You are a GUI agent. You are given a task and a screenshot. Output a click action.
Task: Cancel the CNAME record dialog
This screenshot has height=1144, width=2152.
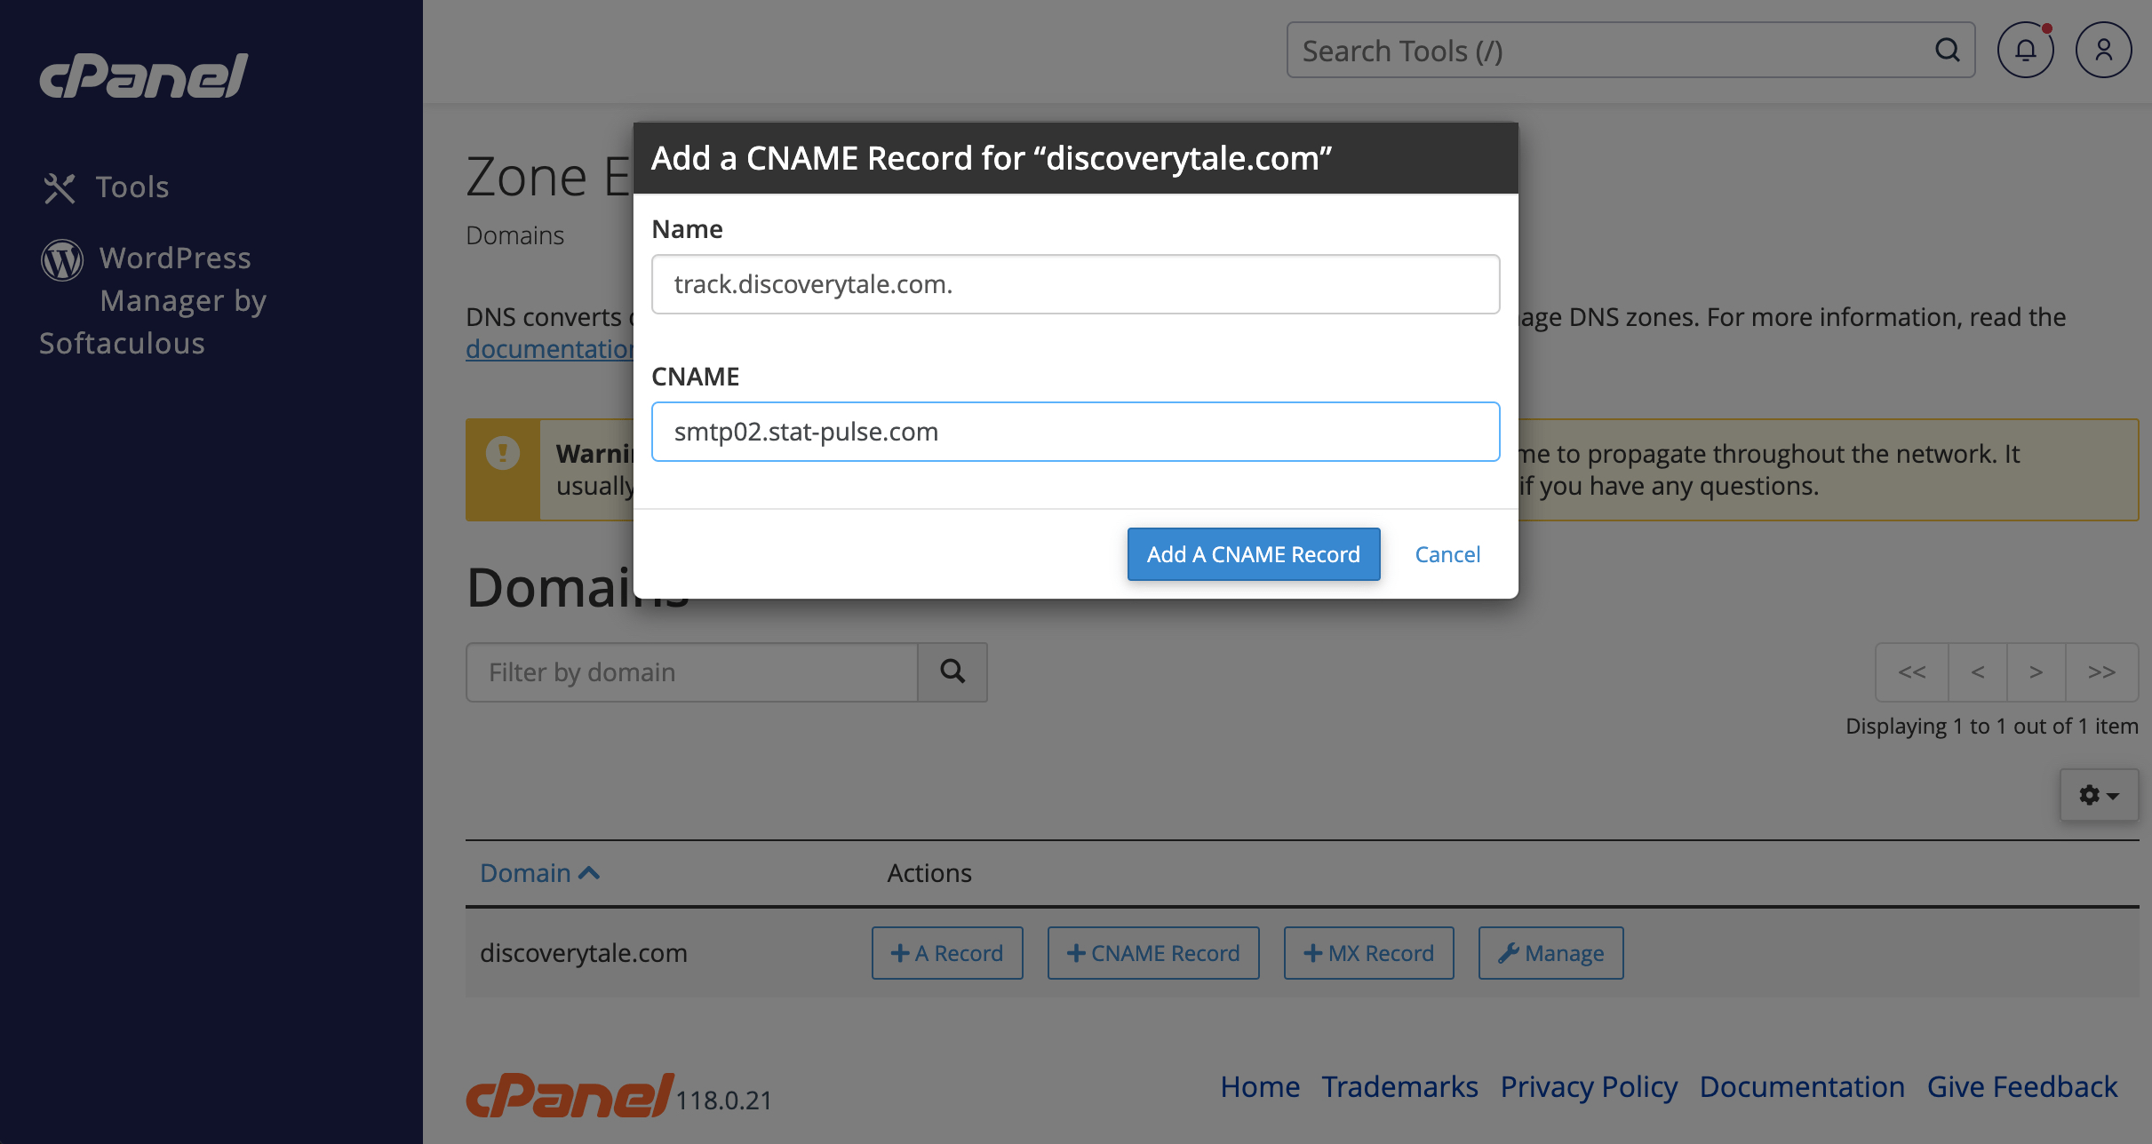tap(1447, 554)
